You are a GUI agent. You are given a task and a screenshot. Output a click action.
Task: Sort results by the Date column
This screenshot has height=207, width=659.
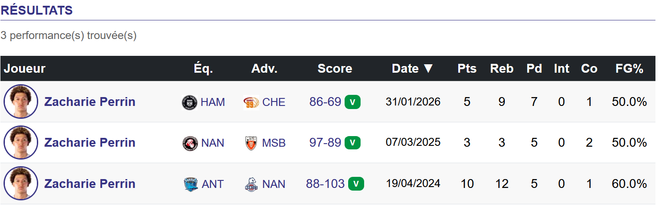click(x=412, y=69)
